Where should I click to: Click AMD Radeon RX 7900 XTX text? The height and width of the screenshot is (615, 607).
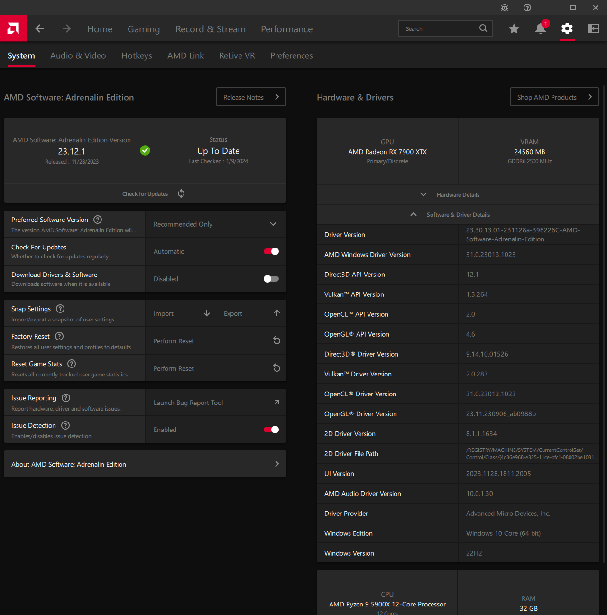click(x=387, y=152)
